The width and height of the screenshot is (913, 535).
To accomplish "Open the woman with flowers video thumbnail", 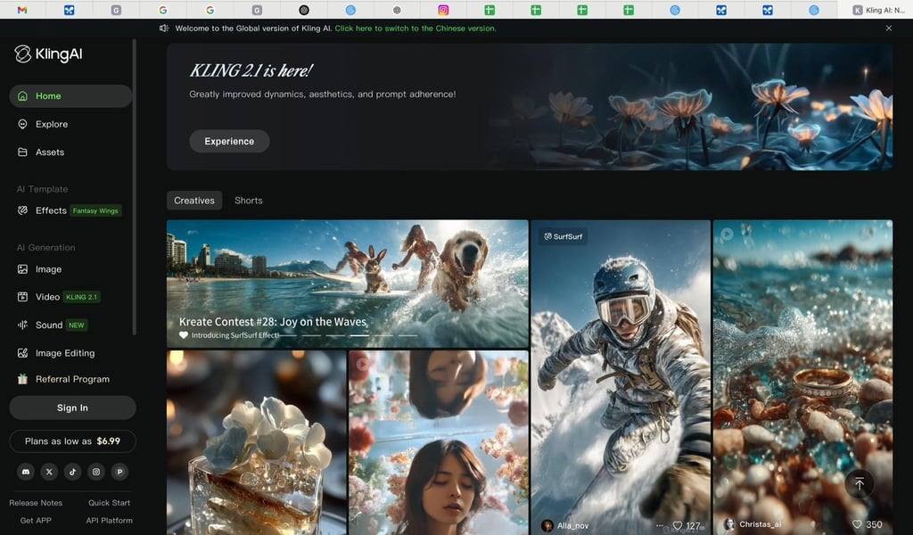I will coord(439,443).
